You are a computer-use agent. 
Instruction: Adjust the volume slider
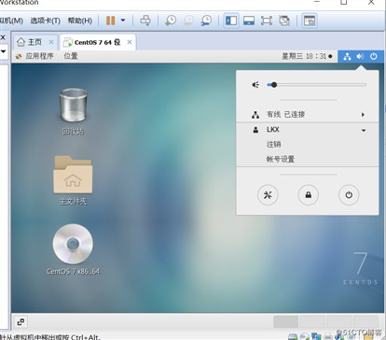[316, 85]
